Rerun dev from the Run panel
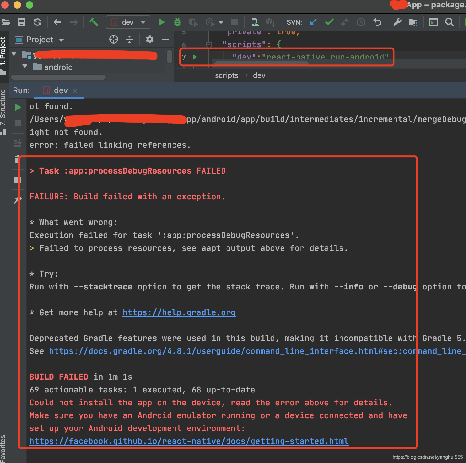This screenshot has height=463, width=466. [x=18, y=107]
